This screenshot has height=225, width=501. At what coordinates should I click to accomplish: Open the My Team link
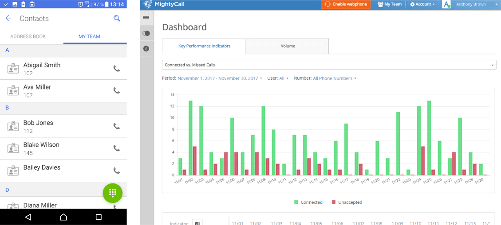[390, 4]
